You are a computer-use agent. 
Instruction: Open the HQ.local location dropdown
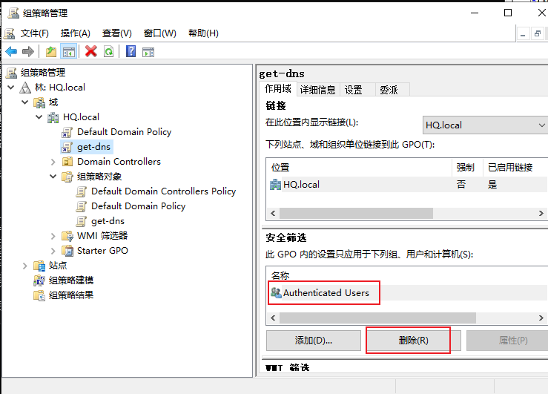485,125
